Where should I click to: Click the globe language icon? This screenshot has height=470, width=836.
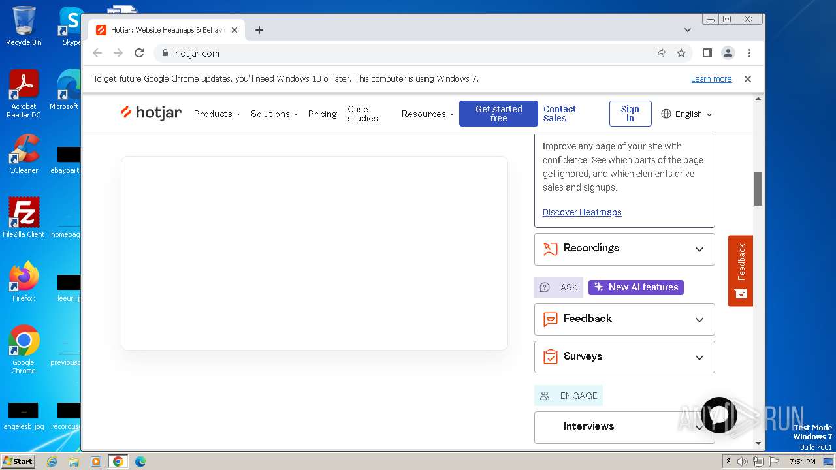pos(666,114)
